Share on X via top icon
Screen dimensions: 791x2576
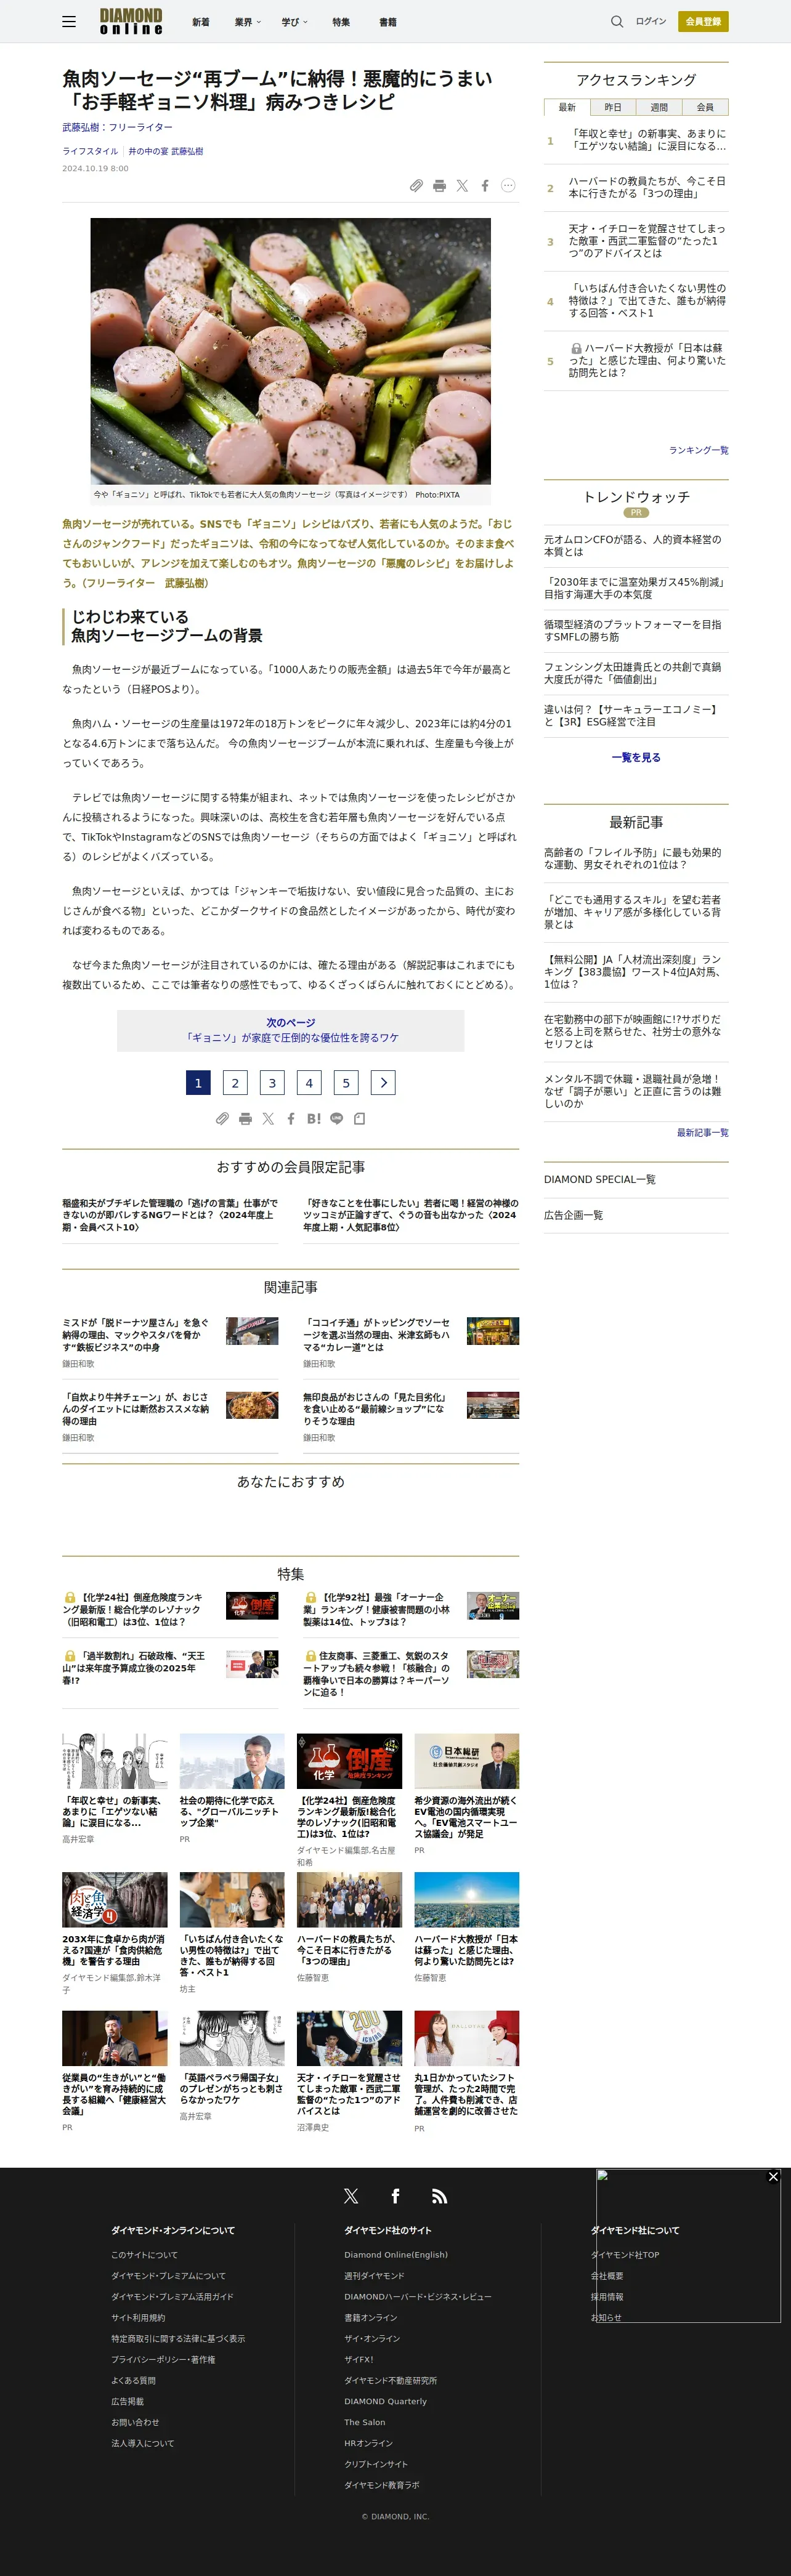click(462, 186)
